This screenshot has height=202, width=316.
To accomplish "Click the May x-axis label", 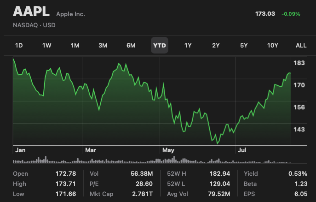I will click(x=168, y=150).
